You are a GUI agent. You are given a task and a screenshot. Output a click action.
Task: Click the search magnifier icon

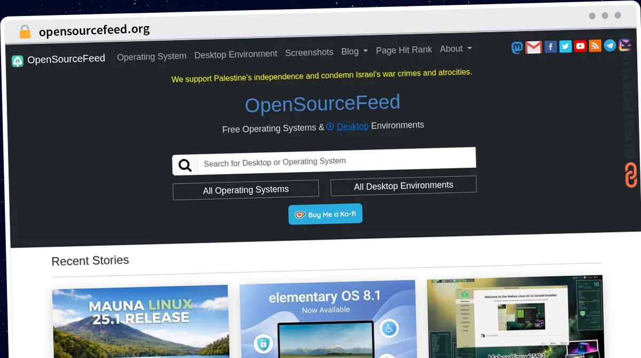(x=184, y=165)
